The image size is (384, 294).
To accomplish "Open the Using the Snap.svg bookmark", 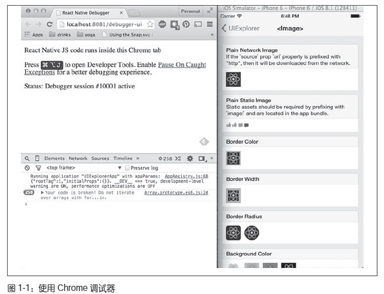I will [126, 35].
